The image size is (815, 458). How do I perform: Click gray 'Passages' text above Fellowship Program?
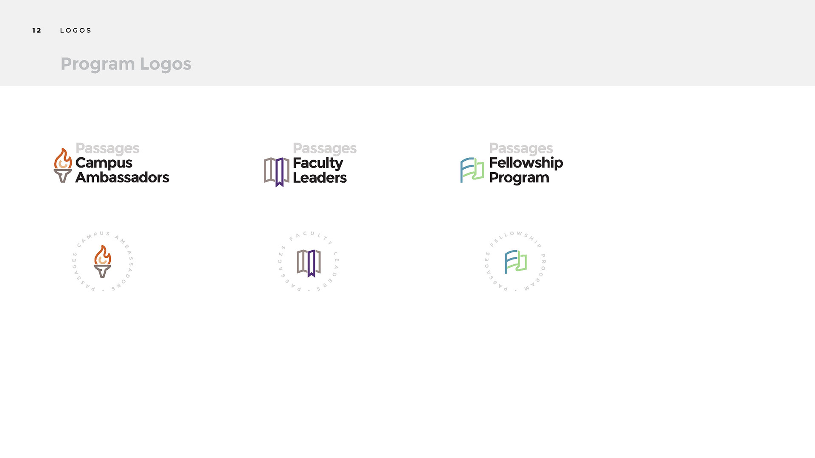point(521,148)
